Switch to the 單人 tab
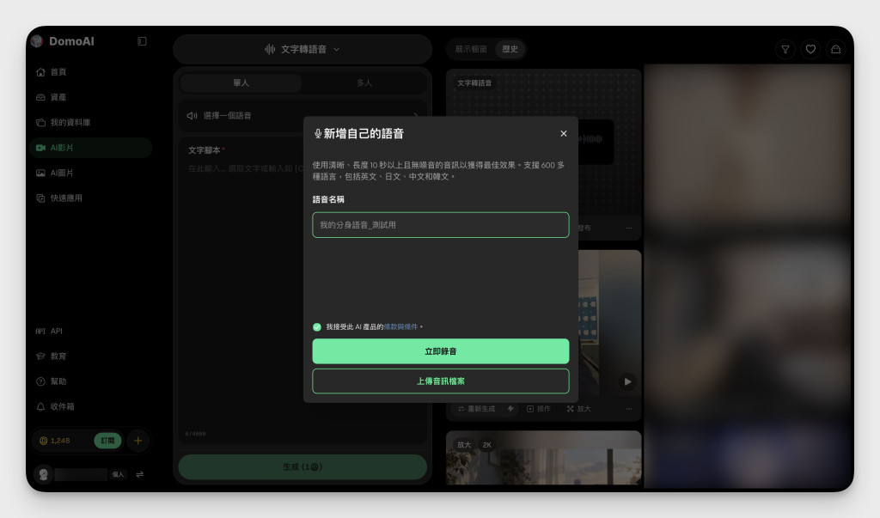 (241, 83)
